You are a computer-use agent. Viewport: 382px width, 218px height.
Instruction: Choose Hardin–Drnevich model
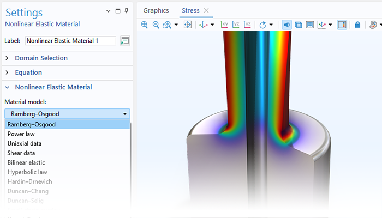pyautogui.click(x=67, y=181)
